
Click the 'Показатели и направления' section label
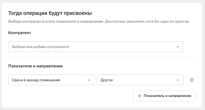[36, 66]
